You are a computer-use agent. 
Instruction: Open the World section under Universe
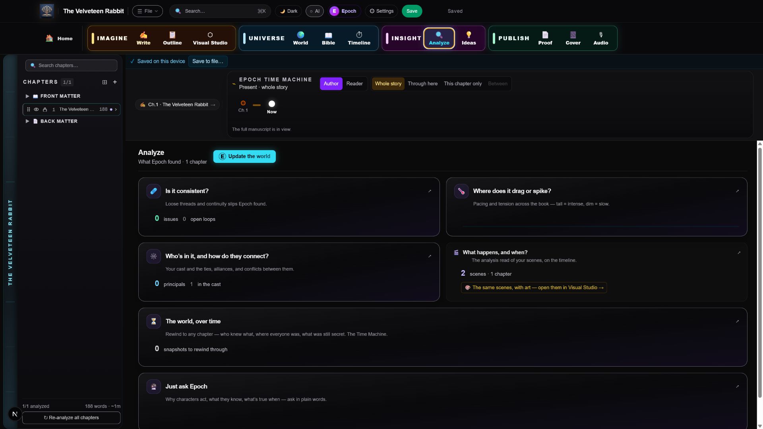point(300,38)
